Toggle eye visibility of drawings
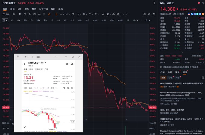 113,14
